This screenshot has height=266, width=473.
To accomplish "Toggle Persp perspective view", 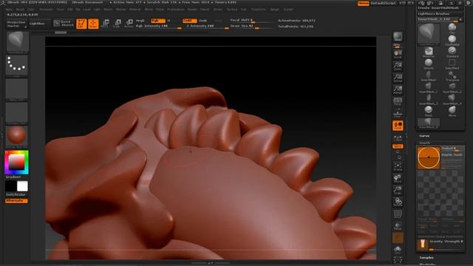I will [398, 102].
